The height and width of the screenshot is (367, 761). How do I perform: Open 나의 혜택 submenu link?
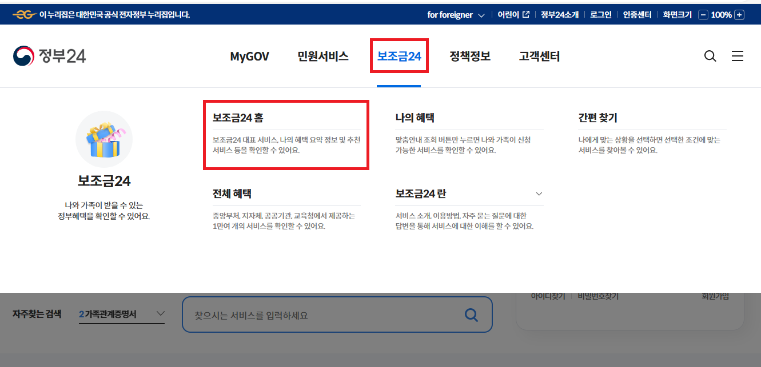click(415, 118)
